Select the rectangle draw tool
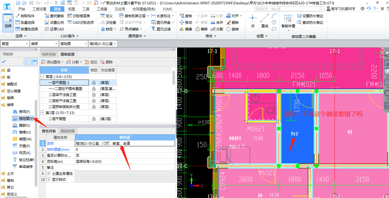Screen dimensions: 389x198 point(274,29)
